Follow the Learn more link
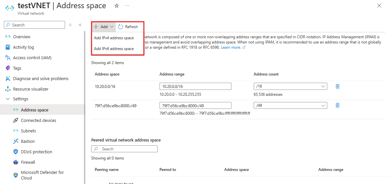The height and width of the screenshot is (184, 391). click(x=233, y=47)
